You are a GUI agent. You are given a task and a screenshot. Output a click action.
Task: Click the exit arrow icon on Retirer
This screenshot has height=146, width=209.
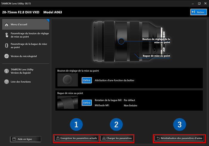point(193,12)
